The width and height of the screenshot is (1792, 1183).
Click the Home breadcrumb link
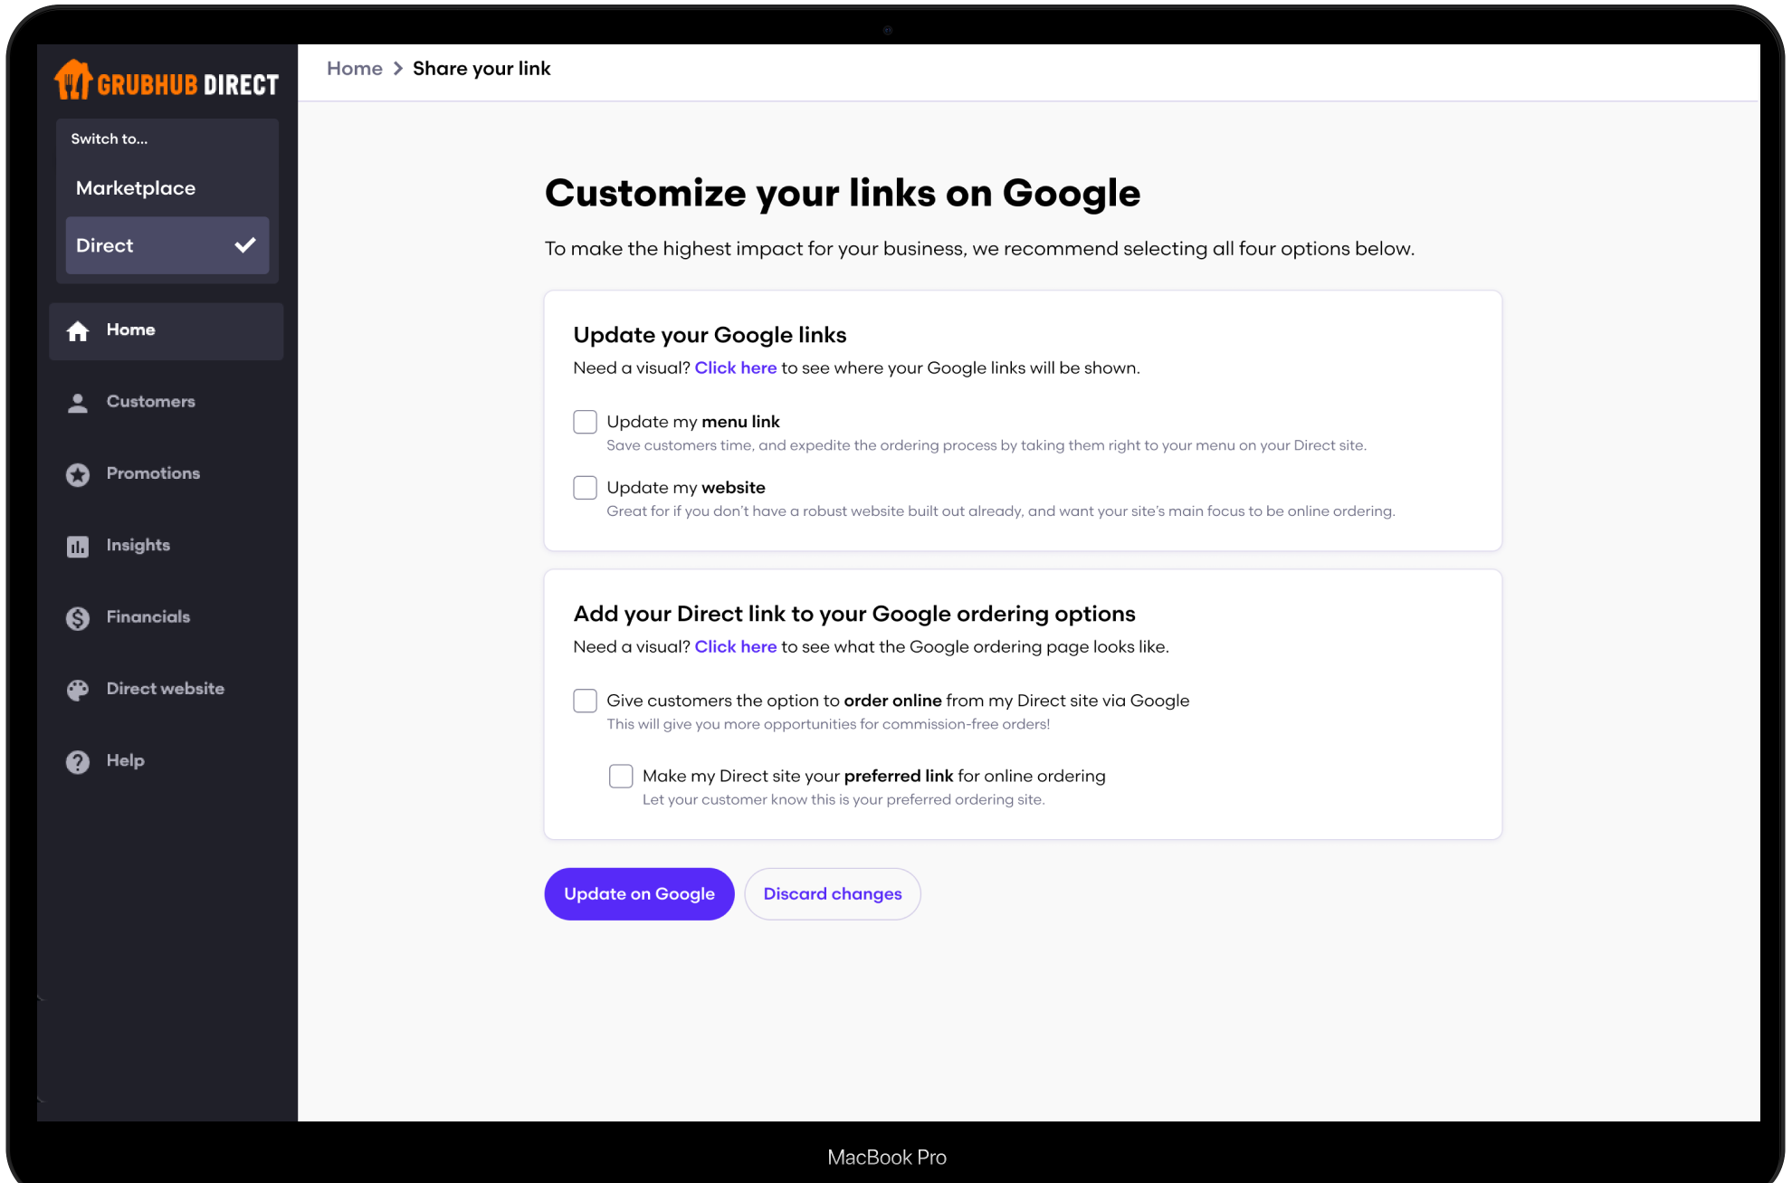[x=354, y=69]
